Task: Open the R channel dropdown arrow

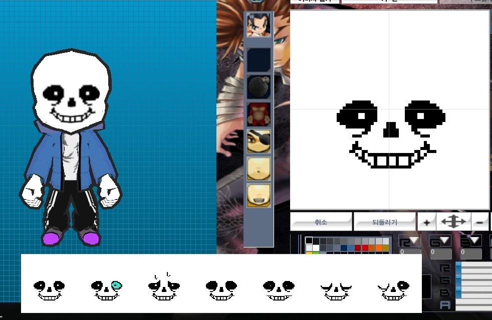Action: [414, 241]
